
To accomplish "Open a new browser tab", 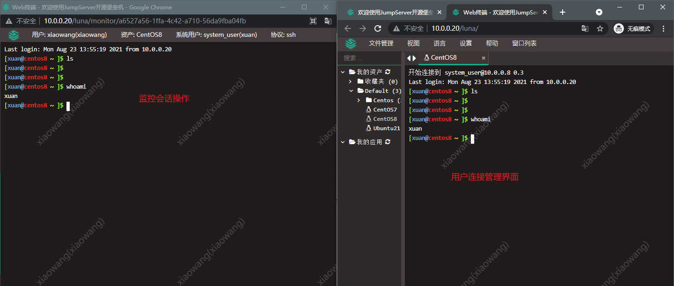I will [x=563, y=12].
